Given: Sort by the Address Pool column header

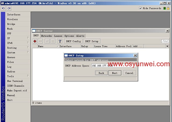Looking at the screenshot, I should coord(124,46).
